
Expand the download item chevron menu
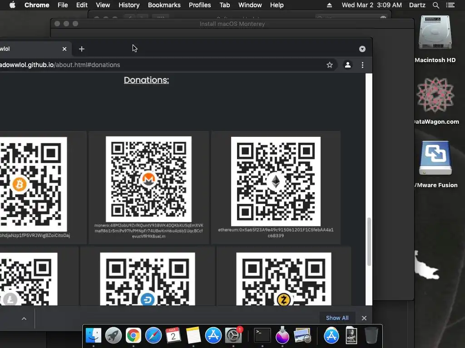pos(24,319)
